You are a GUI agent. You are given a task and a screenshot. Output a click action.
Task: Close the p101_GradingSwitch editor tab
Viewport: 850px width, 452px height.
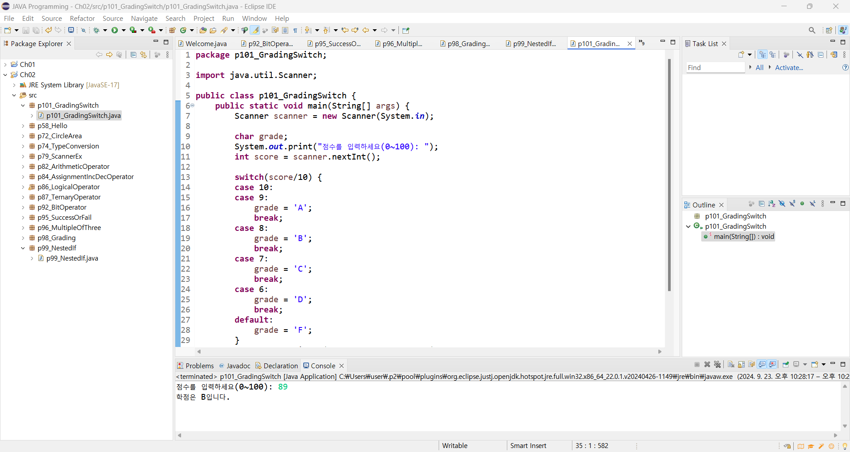tap(630, 43)
